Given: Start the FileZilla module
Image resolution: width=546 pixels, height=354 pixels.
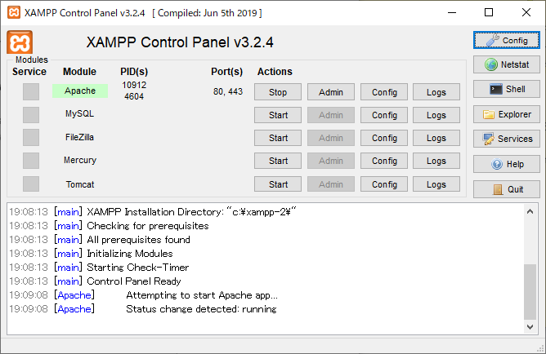Looking at the screenshot, I should (278, 138).
